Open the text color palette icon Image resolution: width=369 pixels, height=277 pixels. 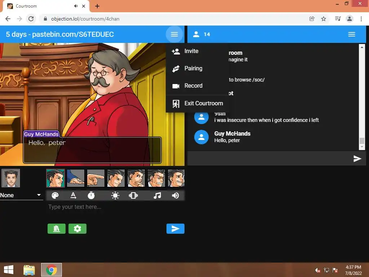(55, 195)
